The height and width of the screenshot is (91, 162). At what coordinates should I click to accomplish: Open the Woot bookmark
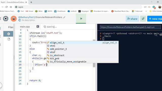click(39, 11)
